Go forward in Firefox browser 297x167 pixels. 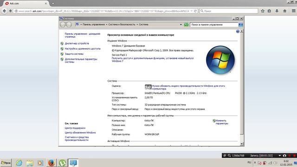click(x=10, y=11)
